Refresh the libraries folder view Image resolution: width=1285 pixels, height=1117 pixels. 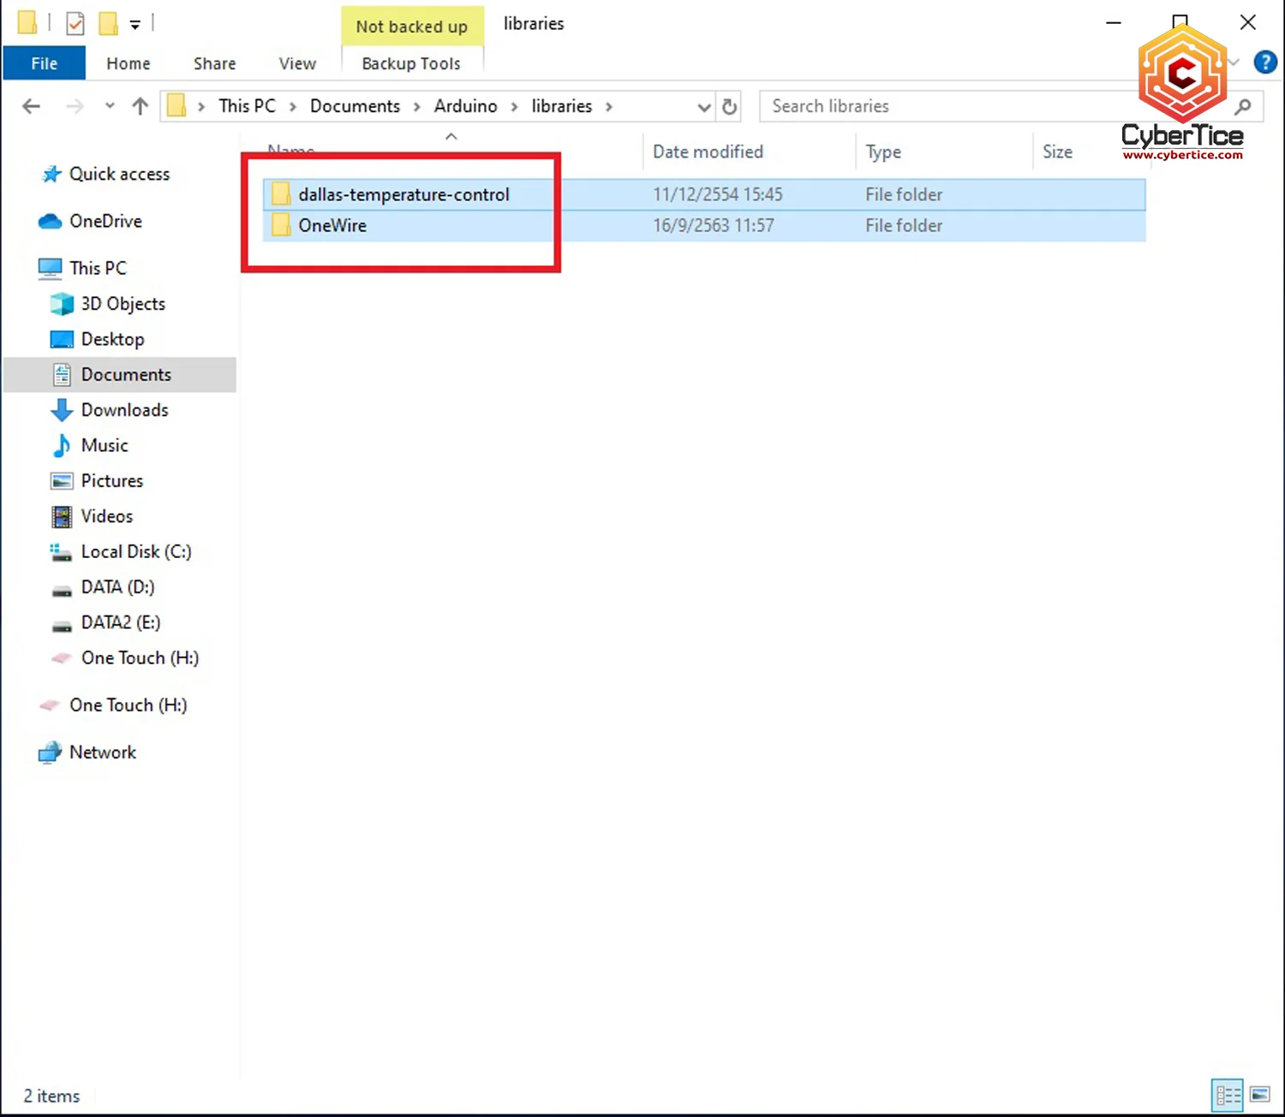[x=729, y=107]
